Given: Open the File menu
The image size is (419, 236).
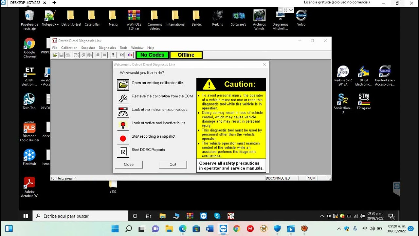Looking at the screenshot, I should coord(55,48).
